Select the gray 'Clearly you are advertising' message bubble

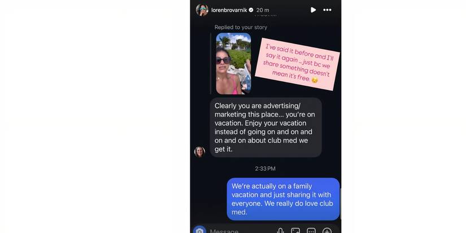click(265, 128)
